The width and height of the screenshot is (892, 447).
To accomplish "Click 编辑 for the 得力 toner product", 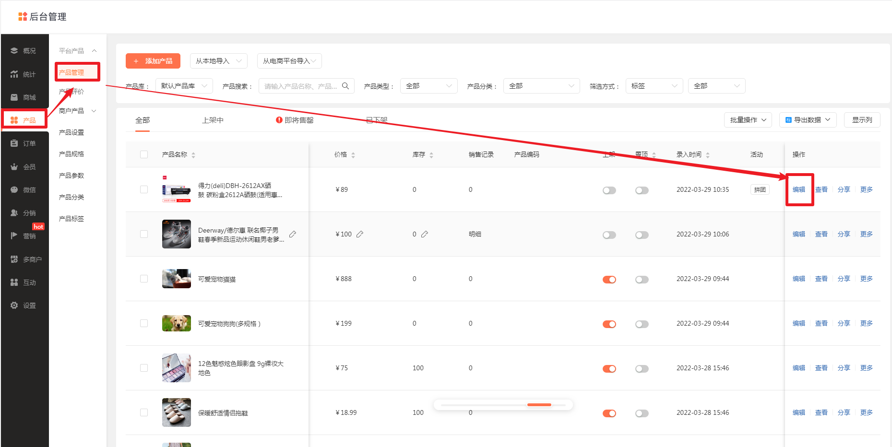I will (x=799, y=189).
